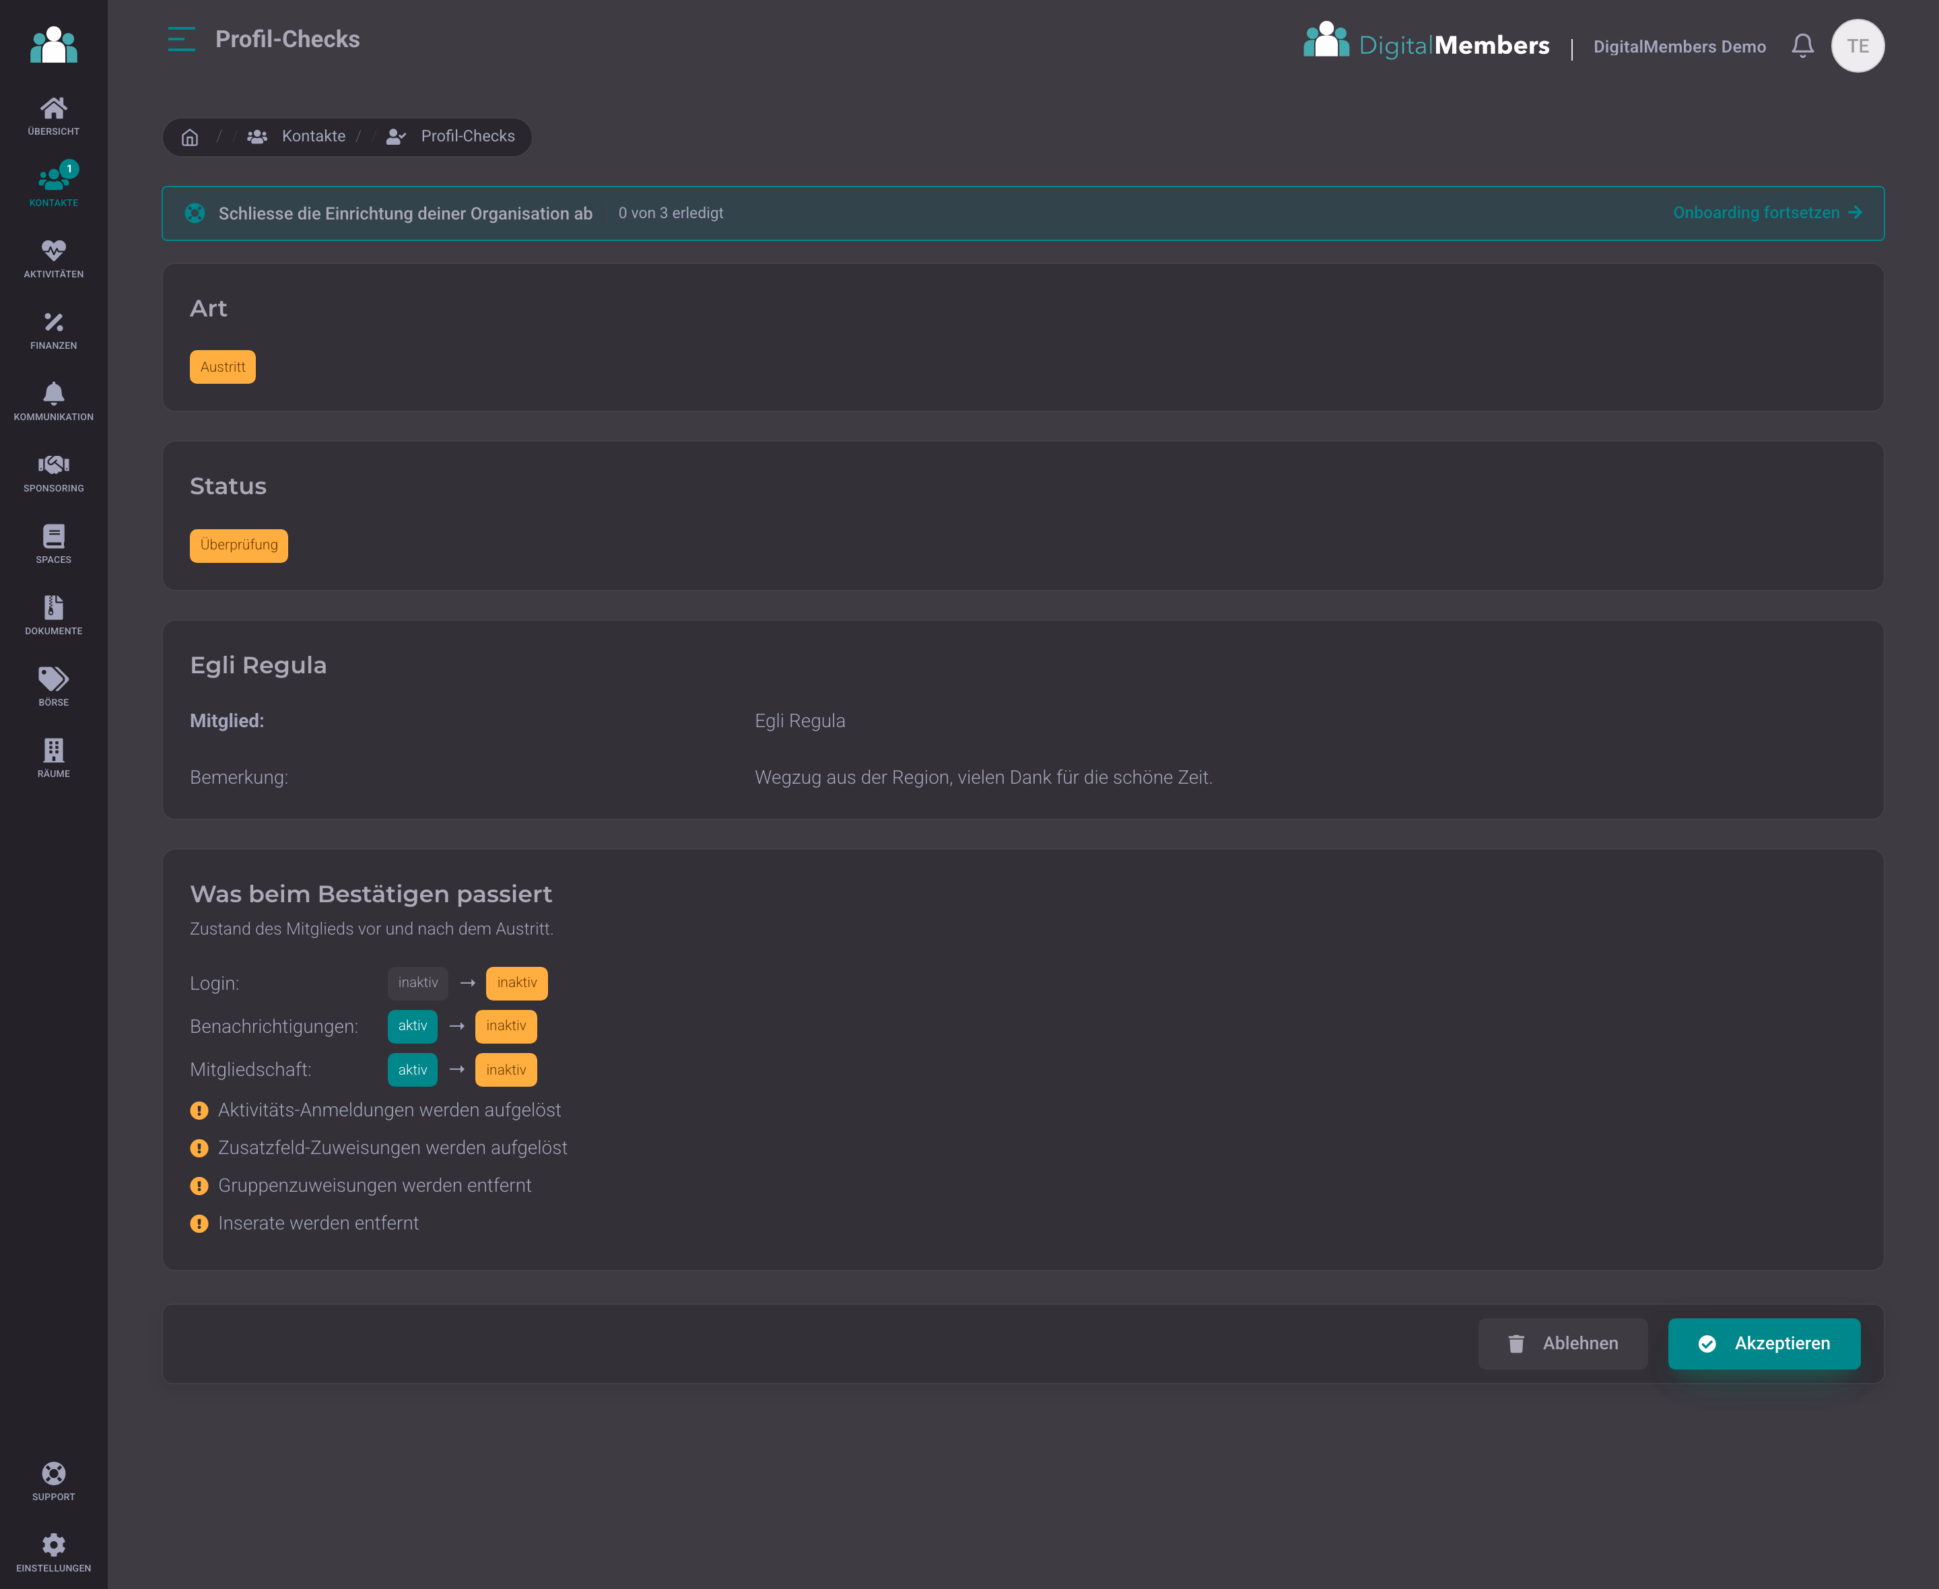Open Einstellungen gear icon

click(x=53, y=1544)
